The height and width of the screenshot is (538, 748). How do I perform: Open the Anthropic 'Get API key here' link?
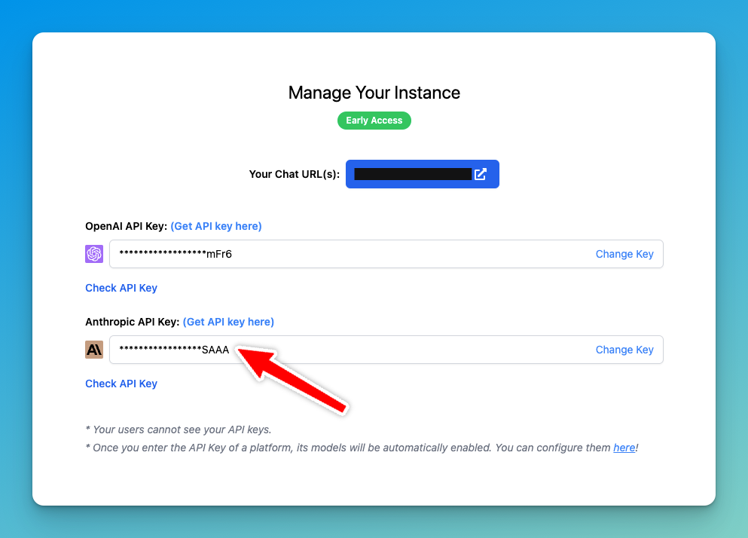(228, 322)
